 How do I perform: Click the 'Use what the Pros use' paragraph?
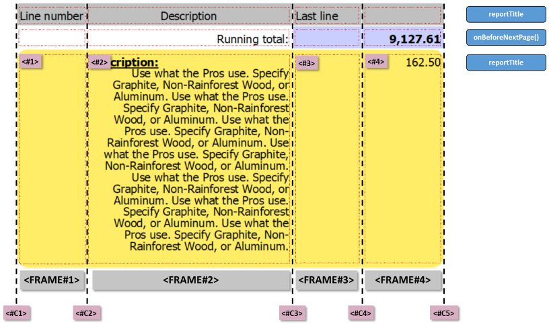pos(196,160)
